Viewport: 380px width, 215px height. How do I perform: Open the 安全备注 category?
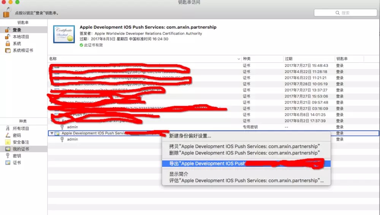tap(24, 142)
